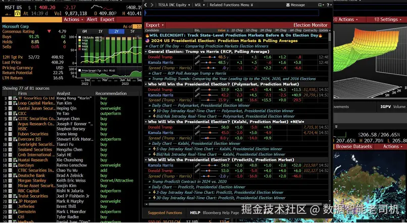Click range indicator in Donald Trump RCP row
407x223 pixels.
coord(209,57)
